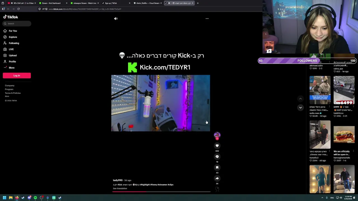
Task: Open Discord from the taskbar
Action: [29, 198]
